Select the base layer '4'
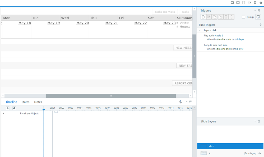 [x=230, y=153]
